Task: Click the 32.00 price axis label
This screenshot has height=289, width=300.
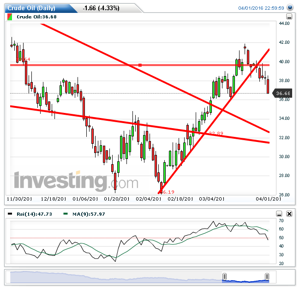Action: pyautogui.click(x=284, y=137)
